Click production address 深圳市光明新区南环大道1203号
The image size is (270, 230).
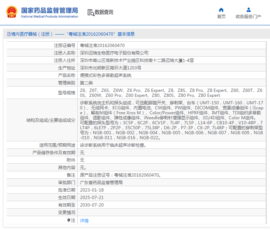pos(110,68)
